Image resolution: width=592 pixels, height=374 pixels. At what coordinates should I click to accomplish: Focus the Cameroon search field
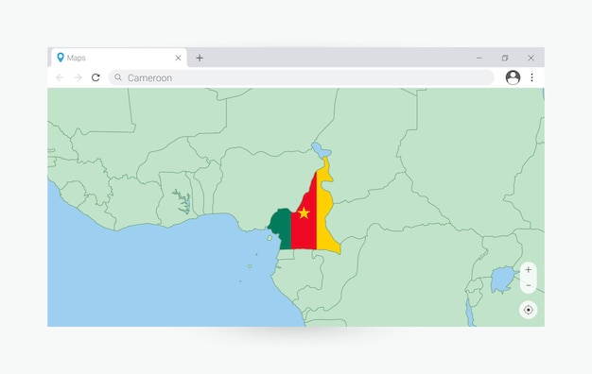[x=302, y=77]
